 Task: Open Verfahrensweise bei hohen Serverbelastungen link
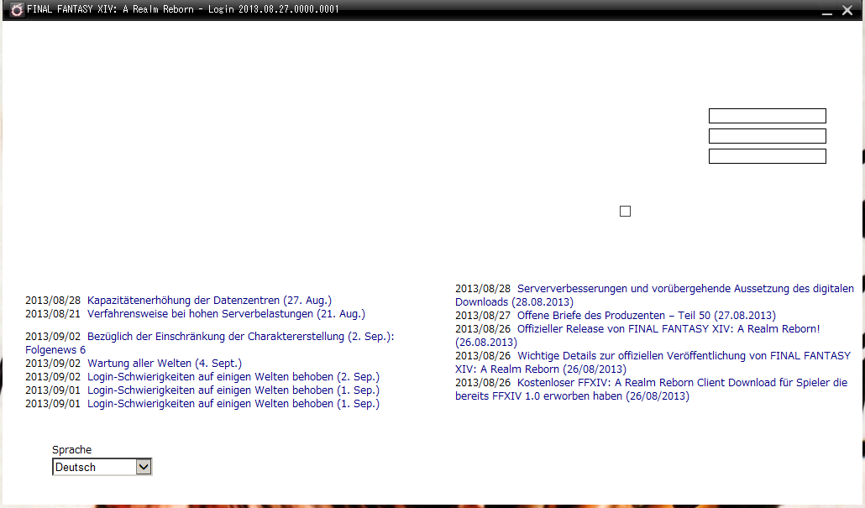226,314
